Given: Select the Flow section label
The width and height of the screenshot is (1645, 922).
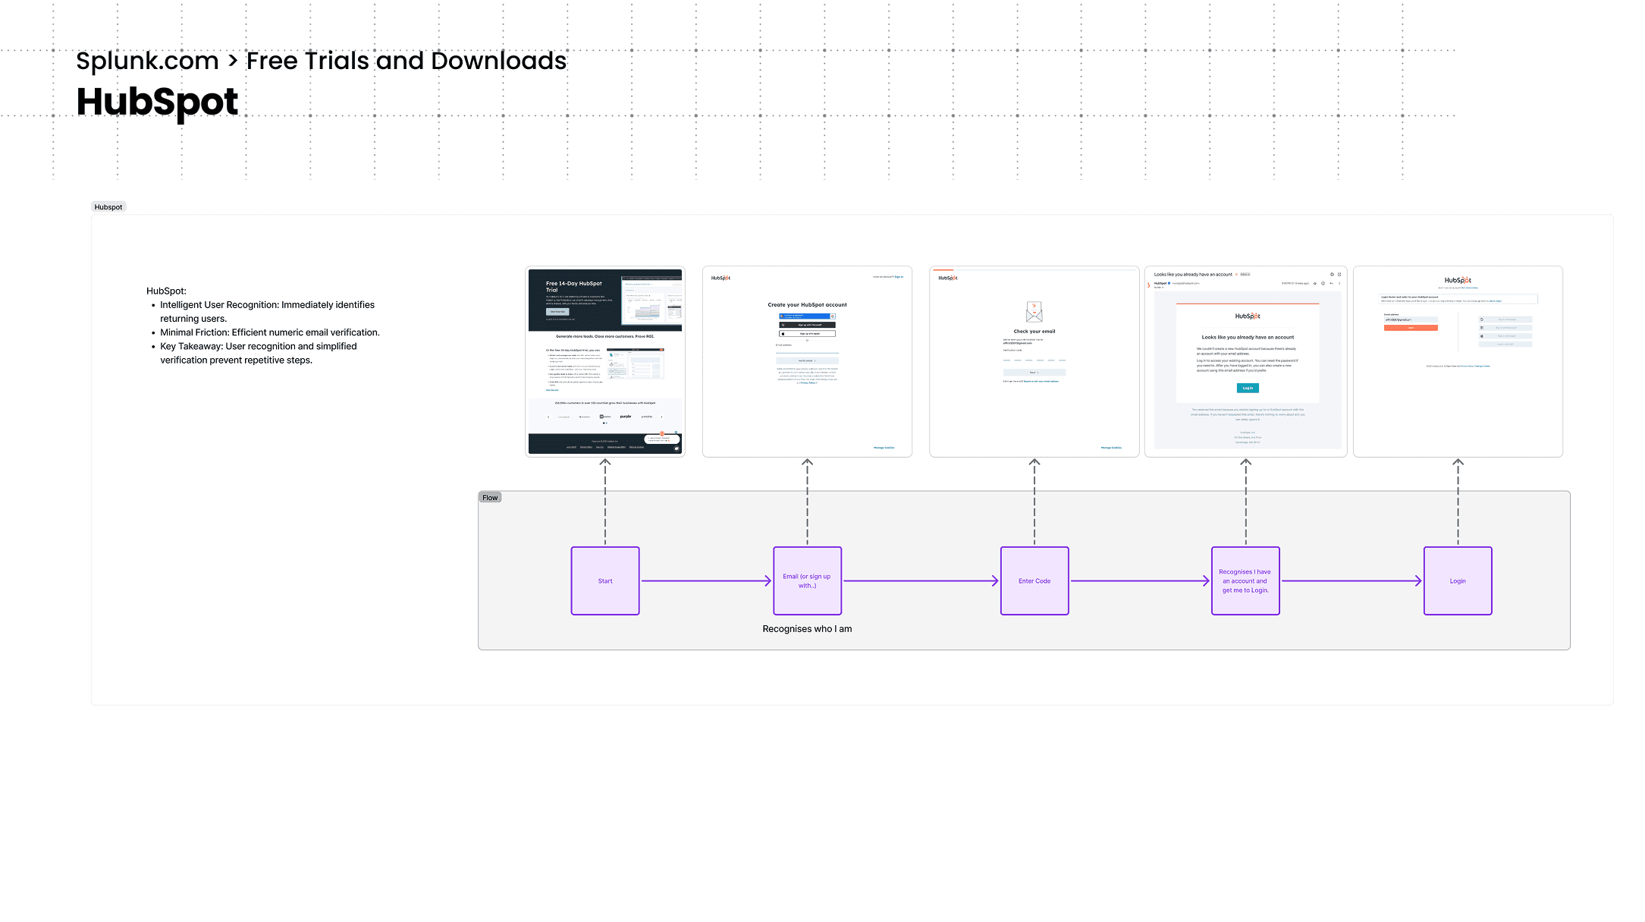Looking at the screenshot, I should coord(490,498).
